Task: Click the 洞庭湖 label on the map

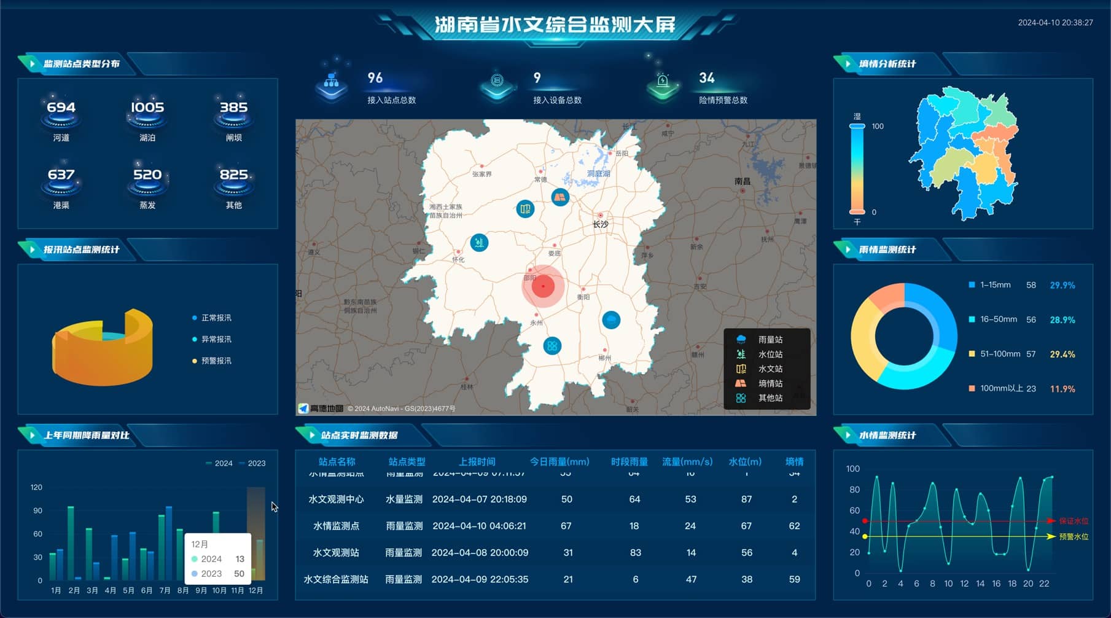Action: click(x=598, y=174)
